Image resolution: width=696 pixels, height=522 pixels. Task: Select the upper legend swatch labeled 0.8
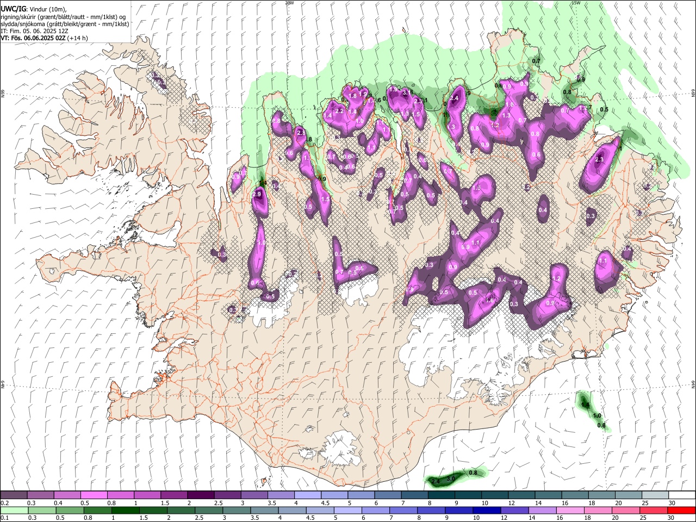pos(121,495)
